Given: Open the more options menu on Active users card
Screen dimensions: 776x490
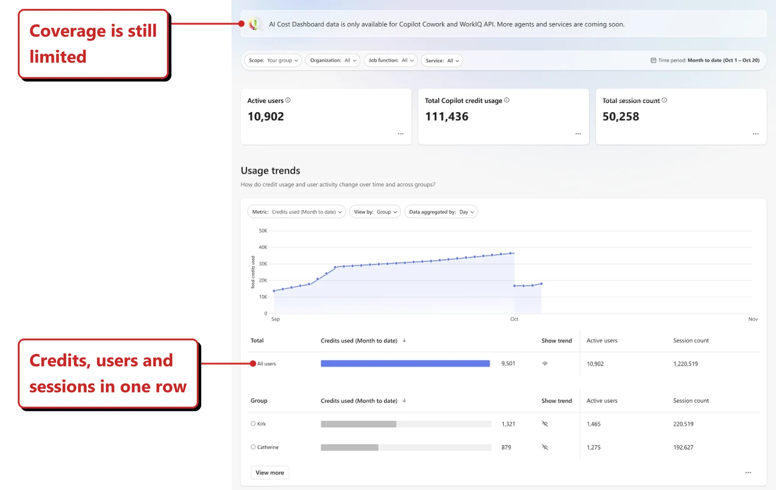Looking at the screenshot, I should coord(401,134).
